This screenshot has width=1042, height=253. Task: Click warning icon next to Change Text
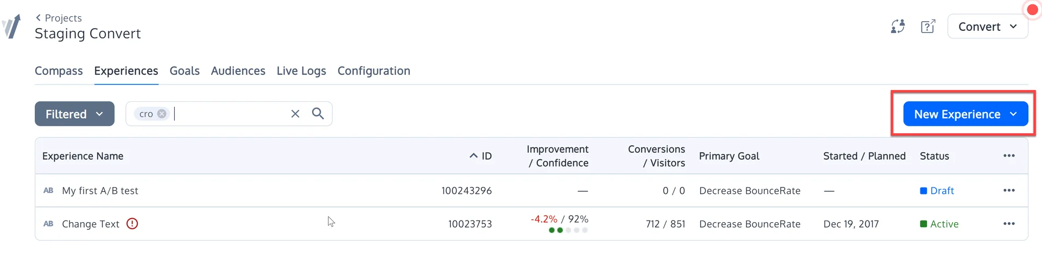(132, 223)
